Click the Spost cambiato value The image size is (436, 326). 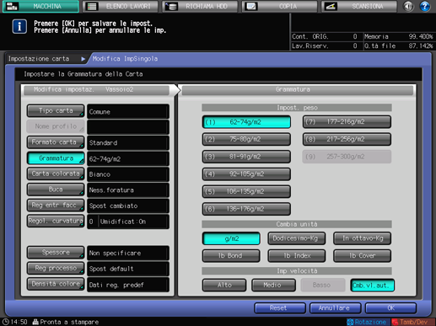[128, 206]
